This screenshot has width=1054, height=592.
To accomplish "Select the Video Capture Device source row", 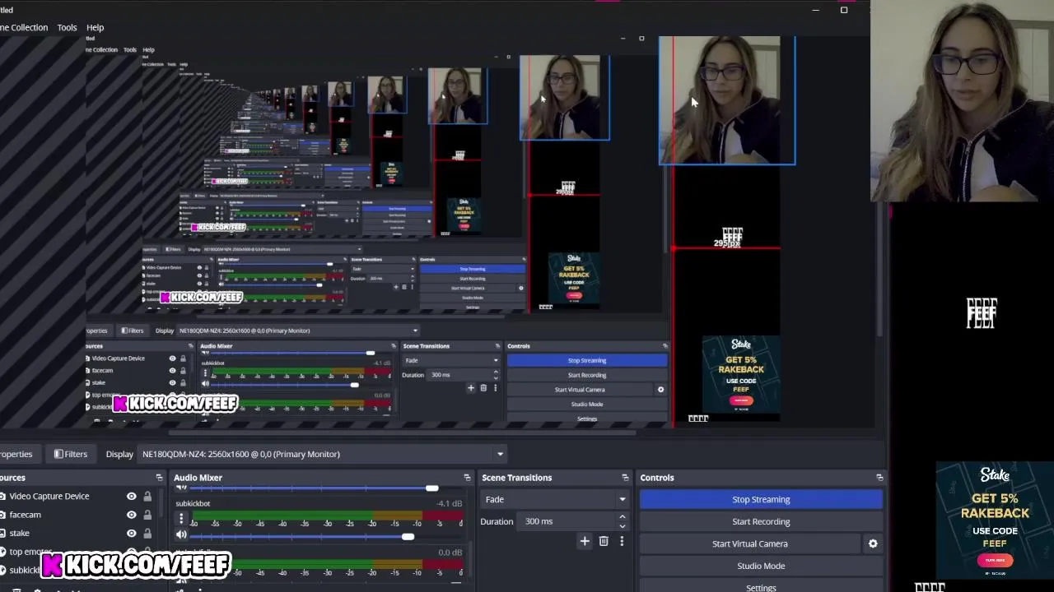I will (x=78, y=496).
